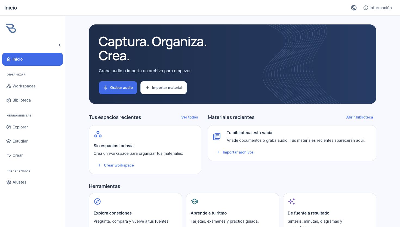Click the app logo in sidebar
This screenshot has width=400, height=227.
pos(11,28)
